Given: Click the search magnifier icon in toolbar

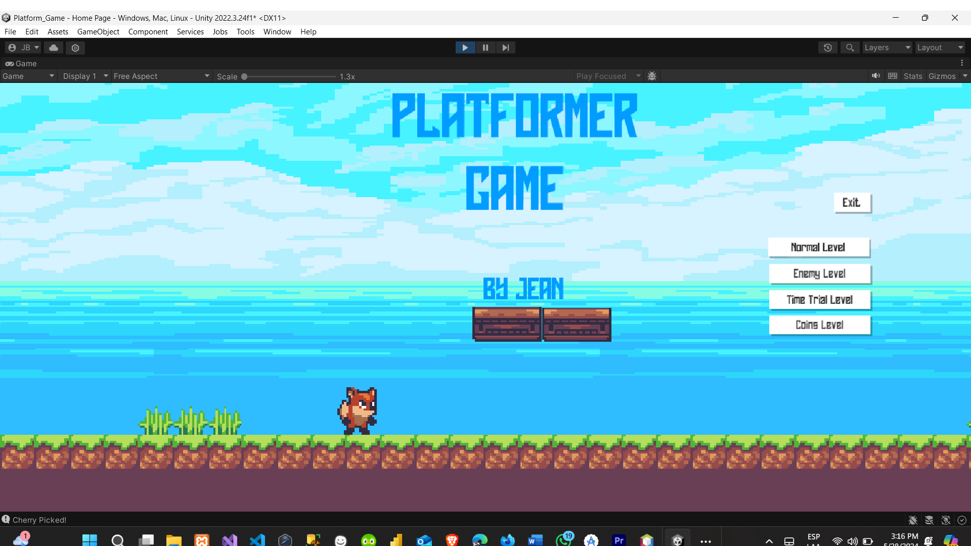Looking at the screenshot, I should (850, 48).
